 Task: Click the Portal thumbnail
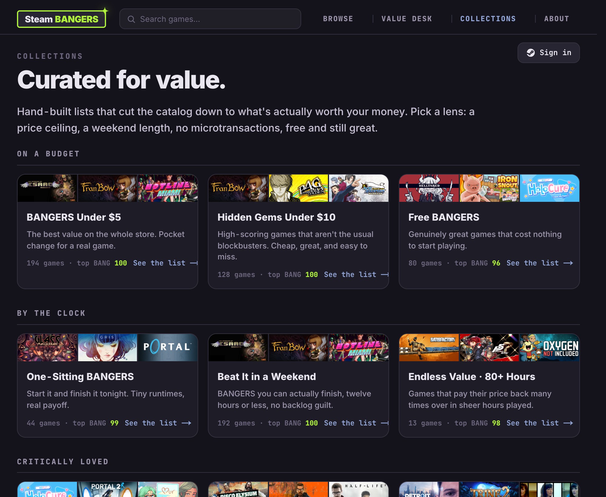[168, 348]
